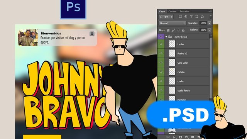Switch to the Capas tab
This screenshot has width=247, height=139.
click(x=162, y=11)
